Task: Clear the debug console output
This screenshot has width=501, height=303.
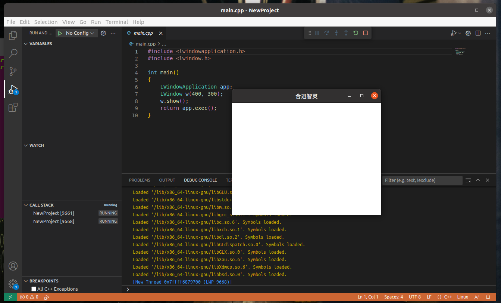Action: (468, 180)
